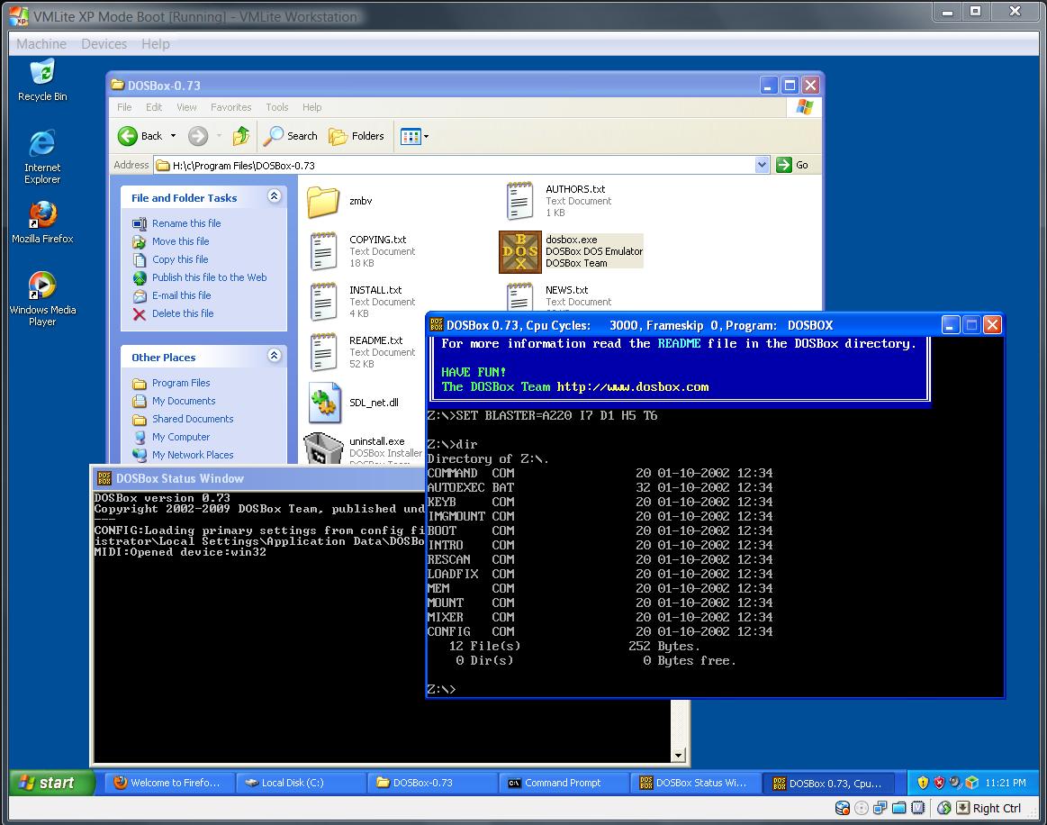Collapse the File and Folder Tasks panel

274,197
